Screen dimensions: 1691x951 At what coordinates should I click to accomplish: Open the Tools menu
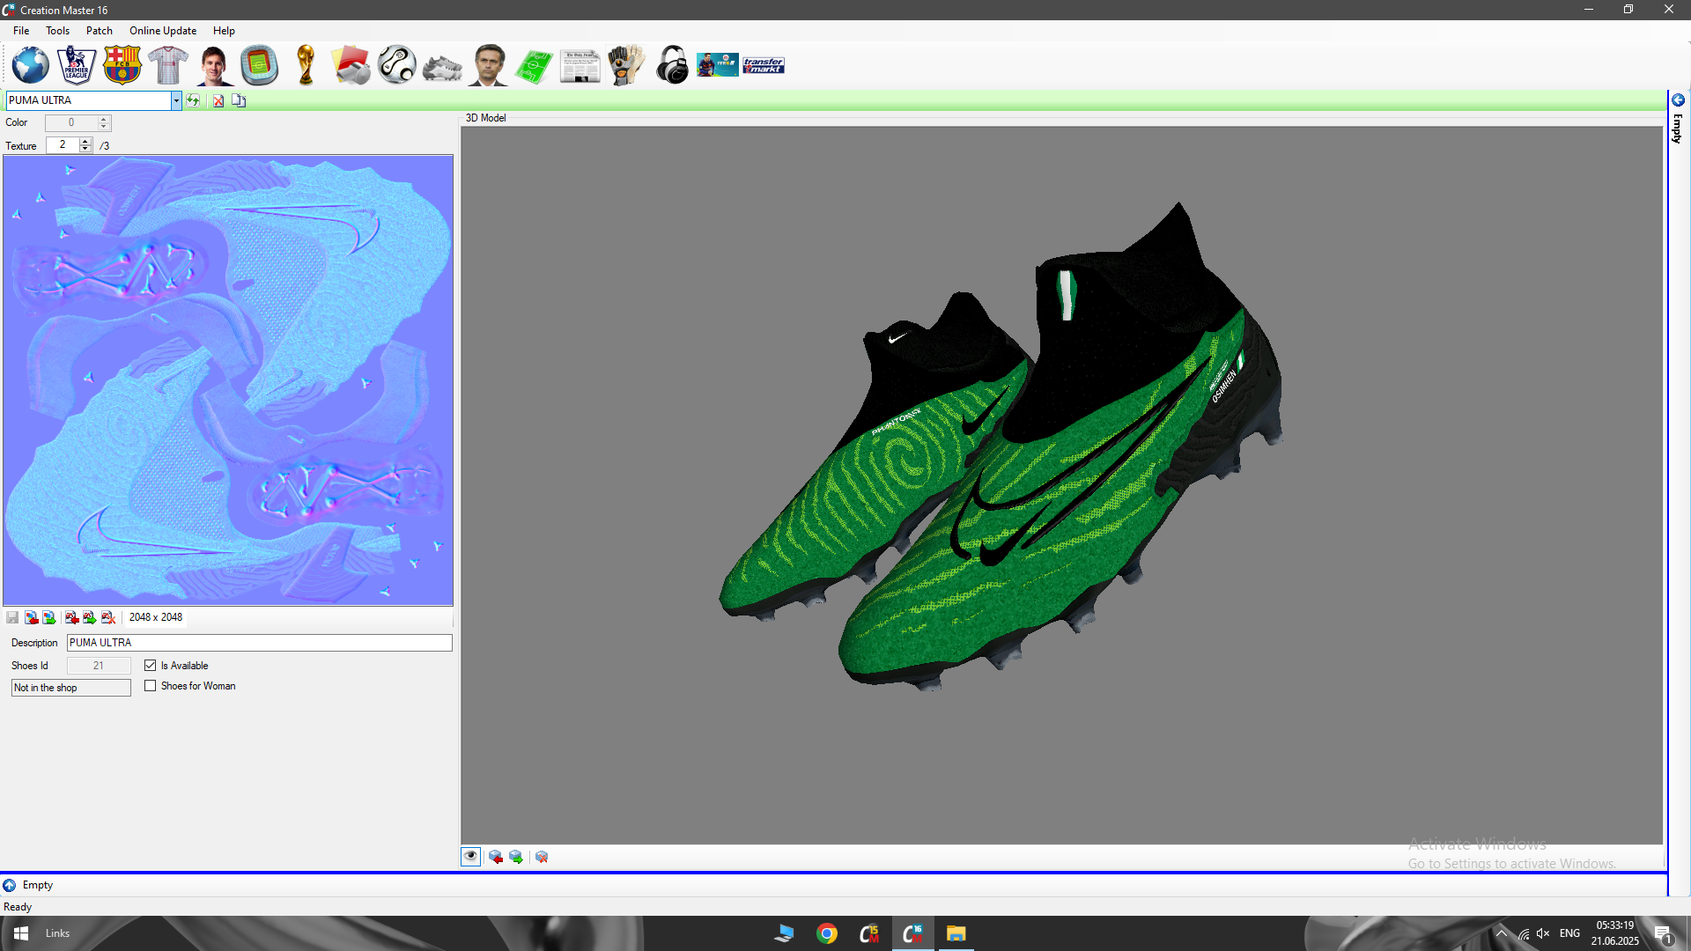[57, 31]
